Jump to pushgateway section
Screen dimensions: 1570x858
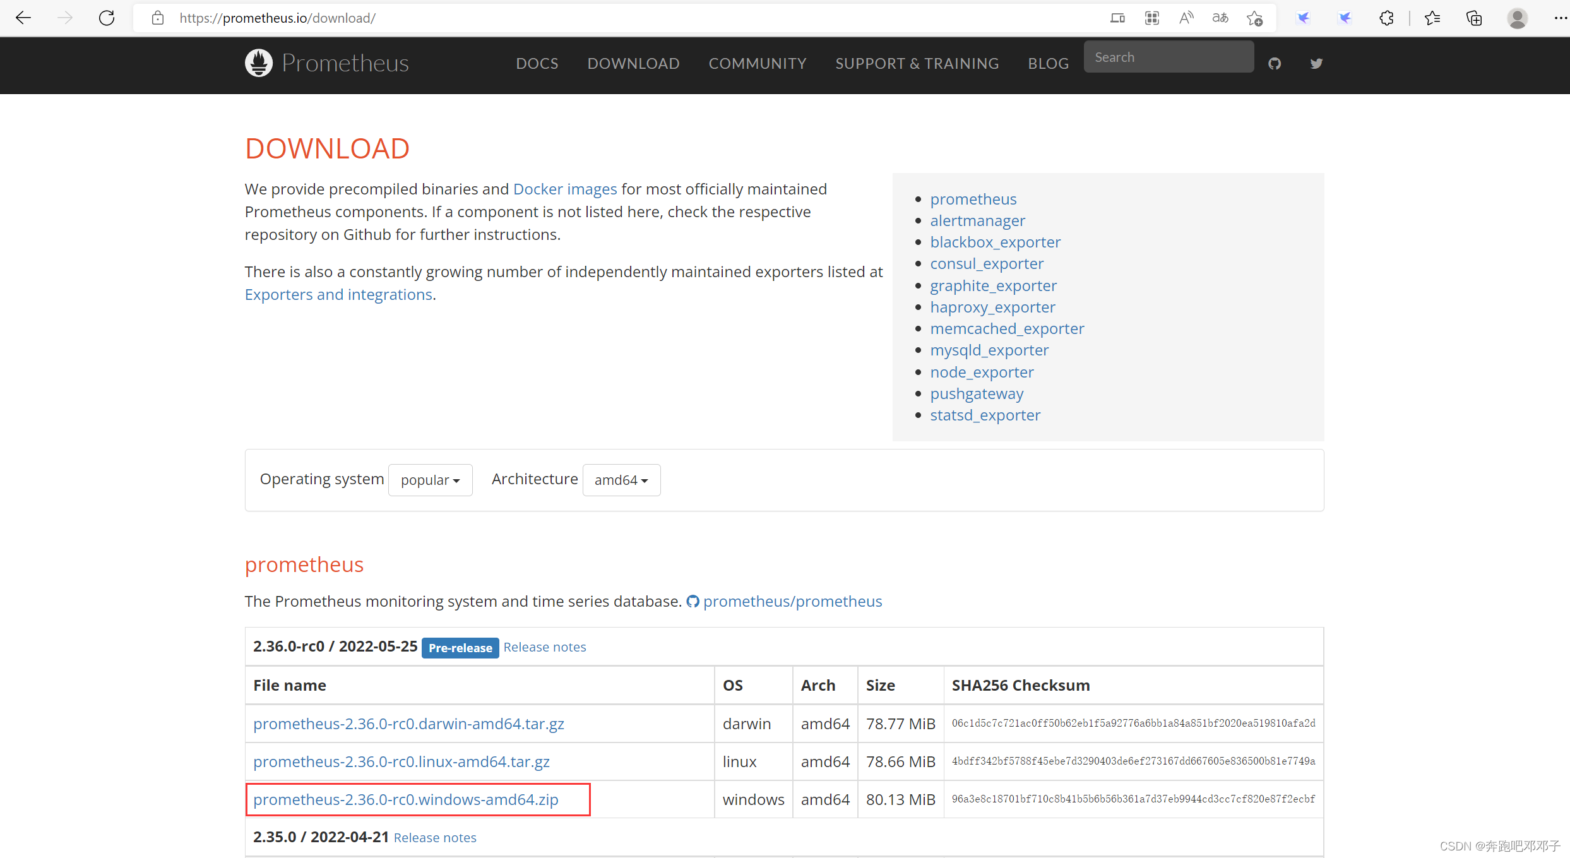[977, 393]
